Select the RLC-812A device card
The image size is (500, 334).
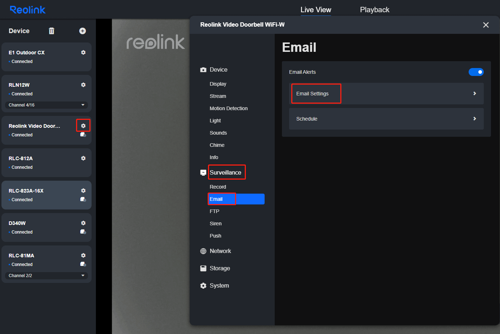pos(47,163)
